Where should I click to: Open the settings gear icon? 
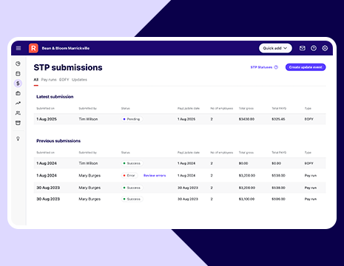325,48
